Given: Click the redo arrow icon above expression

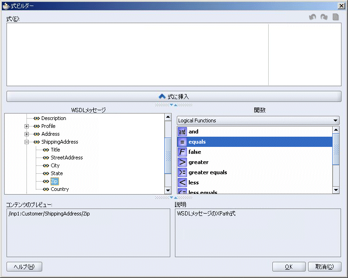Looking at the screenshot, I should pyautogui.click(x=324, y=17).
